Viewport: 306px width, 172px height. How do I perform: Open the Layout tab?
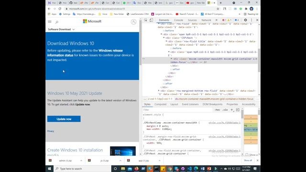pos(174,104)
